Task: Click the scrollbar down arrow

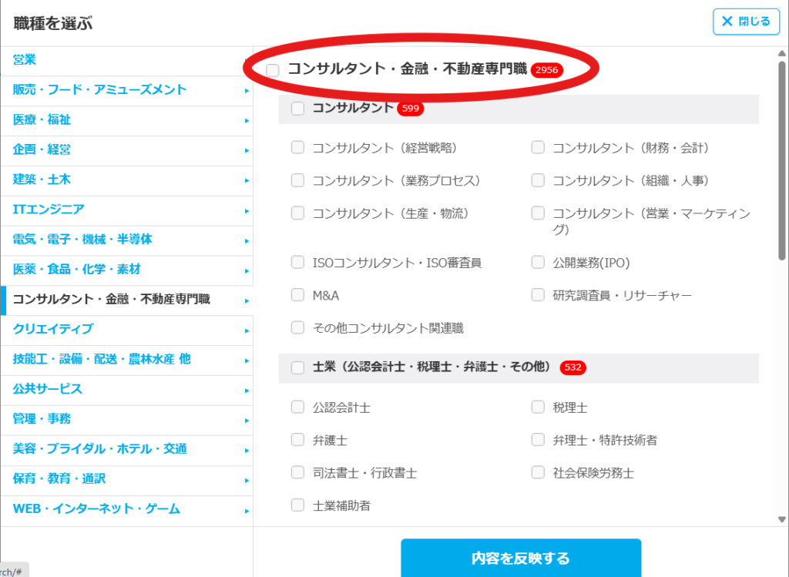Action: click(x=782, y=519)
